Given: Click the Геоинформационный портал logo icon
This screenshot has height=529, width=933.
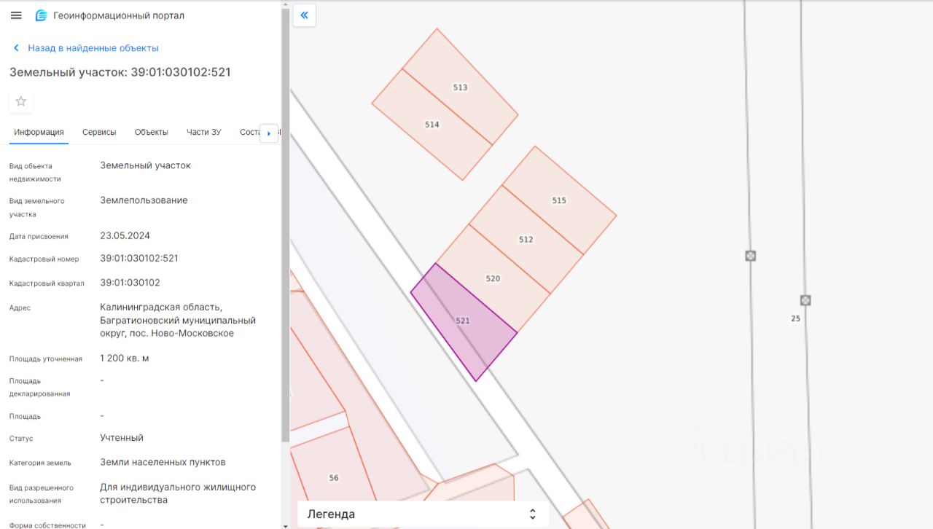Looking at the screenshot, I should 42,15.
